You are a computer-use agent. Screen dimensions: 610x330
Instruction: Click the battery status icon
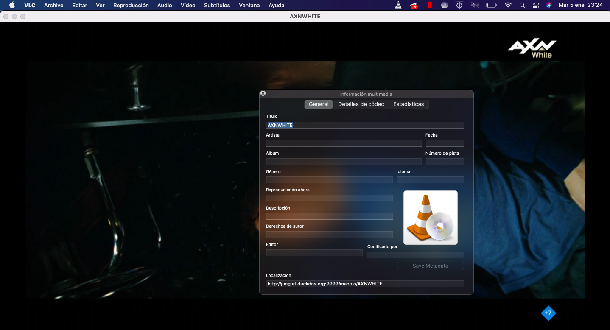491,6
